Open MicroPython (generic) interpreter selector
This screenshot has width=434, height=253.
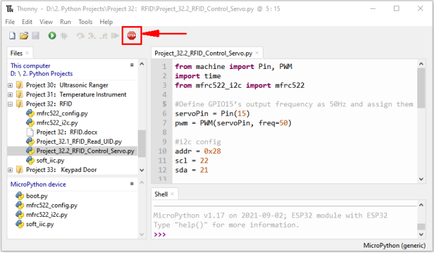pyautogui.click(x=394, y=246)
